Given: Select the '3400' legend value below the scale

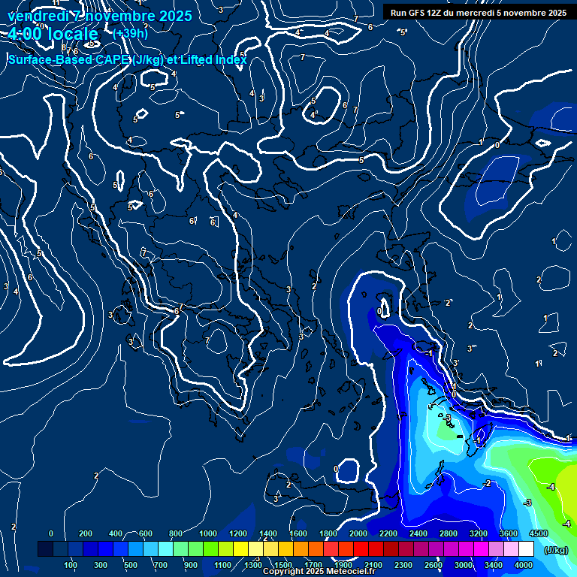Looking at the screenshot, I should coord(493,565).
